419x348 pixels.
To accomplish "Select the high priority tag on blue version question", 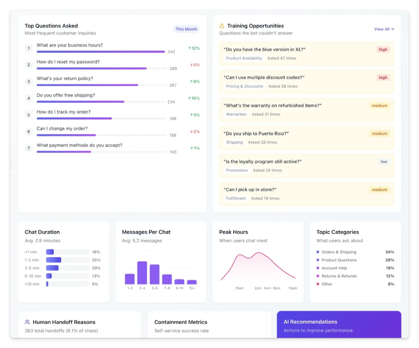I will pos(383,50).
